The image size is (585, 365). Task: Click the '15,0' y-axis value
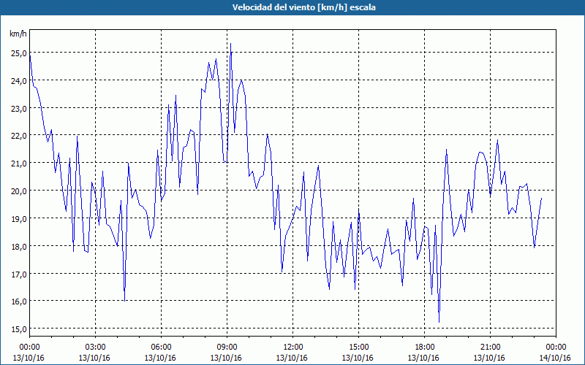coord(19,329)
